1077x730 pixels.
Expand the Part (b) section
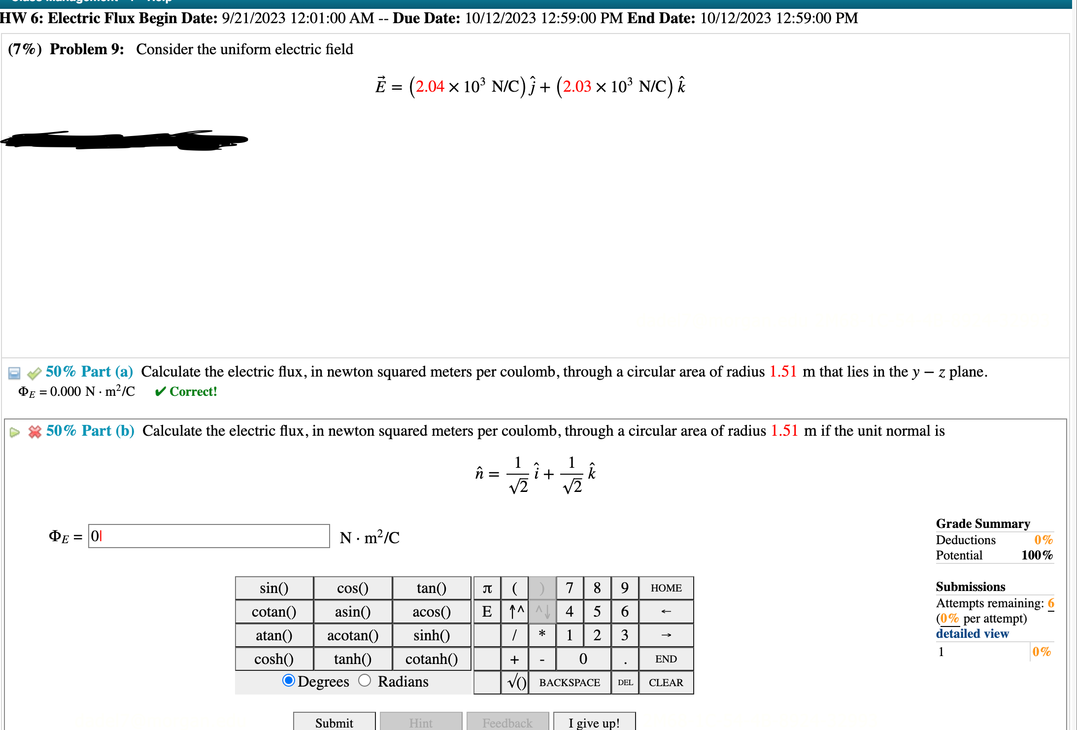click(x=15, y=432)
